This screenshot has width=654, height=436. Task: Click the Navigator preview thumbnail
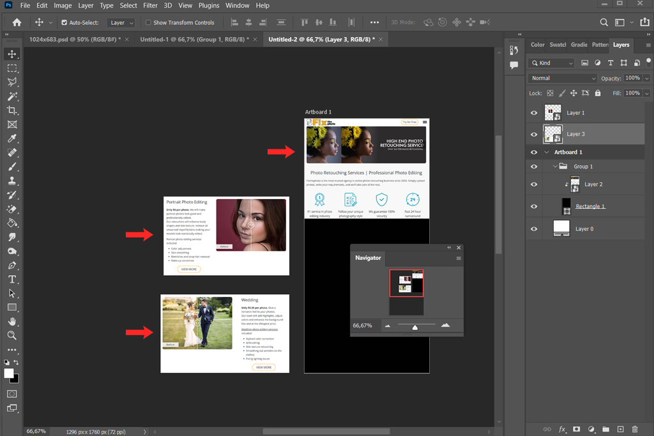pyautogui.click(x=406, y=292)
